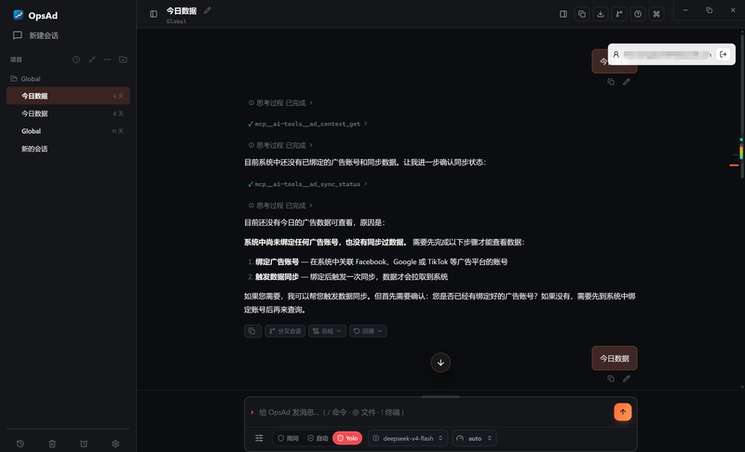Expand the mcp__ai-tools__ad_sync_status tool call
Viewport: 745px width, 452px height.
click(x=307, y=184)
